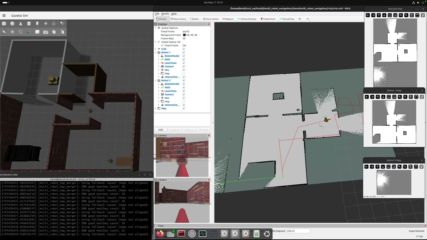
Task: Open the Background Color swatch
Action: 184,35
